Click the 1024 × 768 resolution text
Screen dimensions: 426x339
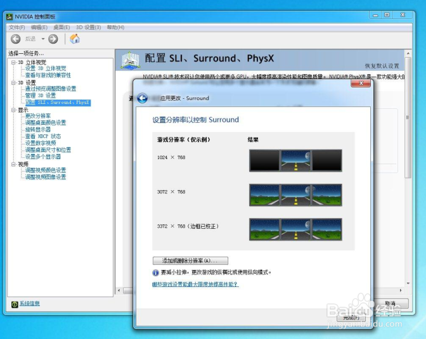pos(171,158)
